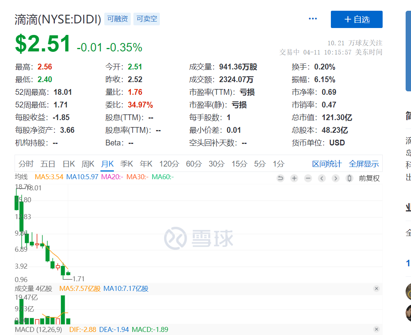Move chart right with arrow icon

[x=335, y=178]
